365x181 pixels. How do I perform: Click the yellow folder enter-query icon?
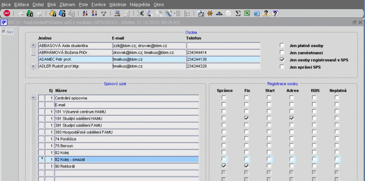coord(53,14)
